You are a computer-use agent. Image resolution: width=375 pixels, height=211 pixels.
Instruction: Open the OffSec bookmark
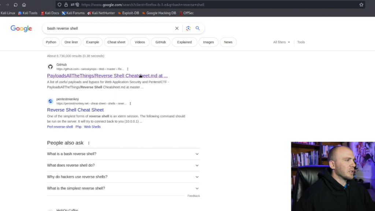click(186, 13)
